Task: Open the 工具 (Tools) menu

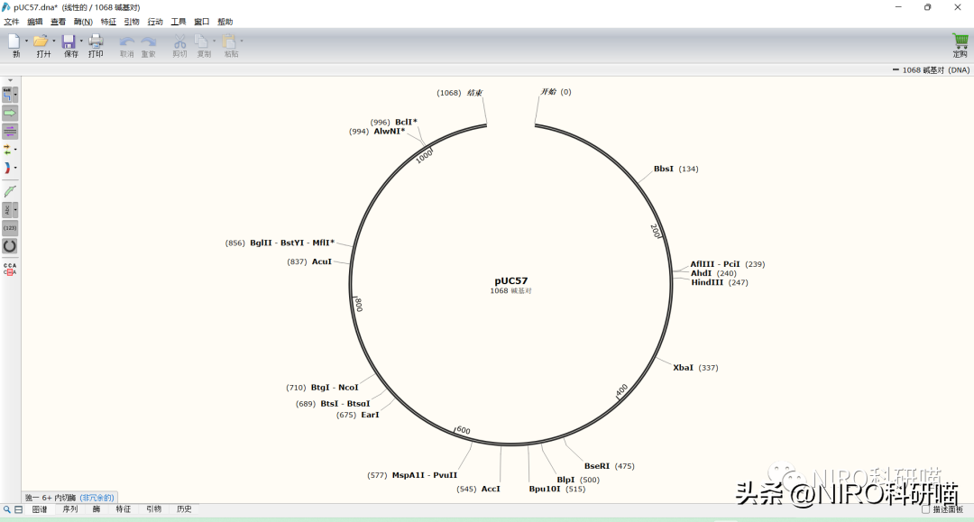Action: point(179,22)
